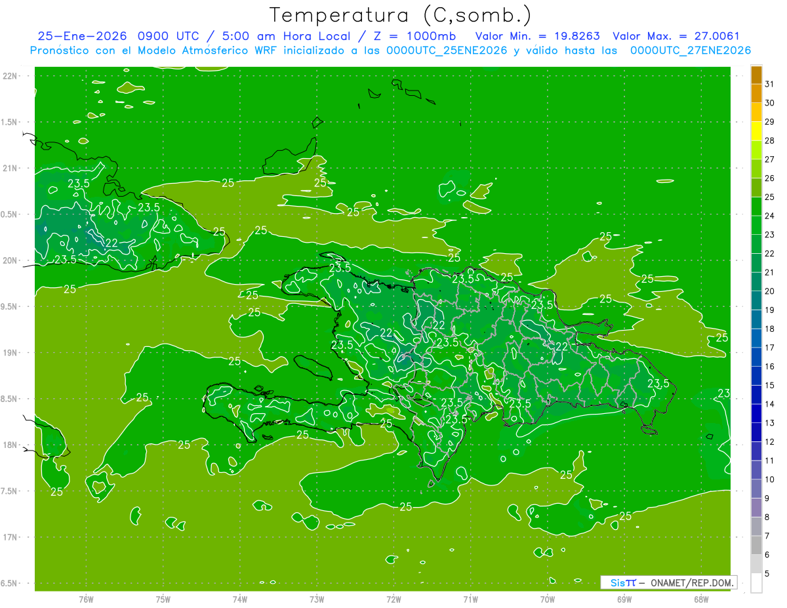This screenshot has width=787, height=608.
Task: Click the color scale value 27
Action: pyautogui.click(x=770, y=159)
